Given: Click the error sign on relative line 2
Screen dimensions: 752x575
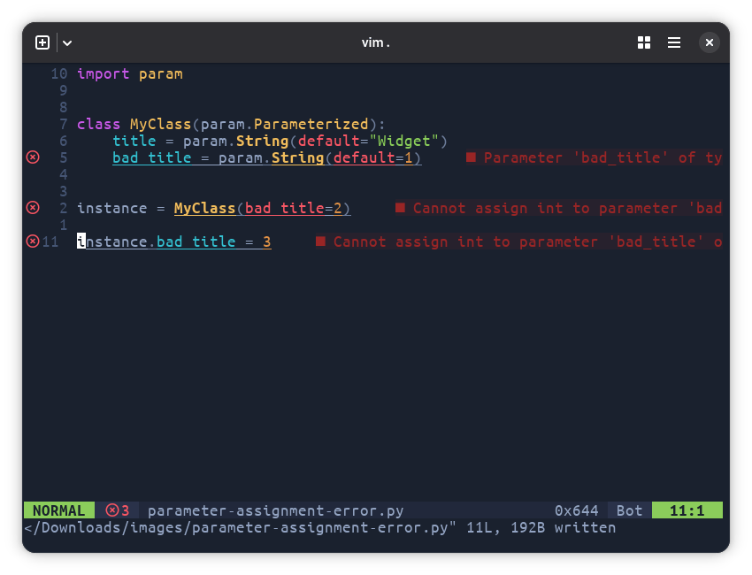Looking at the screenshot, I should point(33,208).
